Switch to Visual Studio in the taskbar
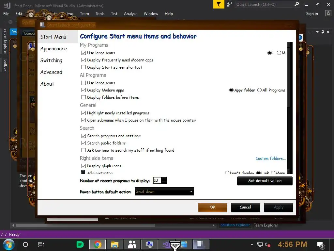334x251 pixels. (x=166, y=244)
